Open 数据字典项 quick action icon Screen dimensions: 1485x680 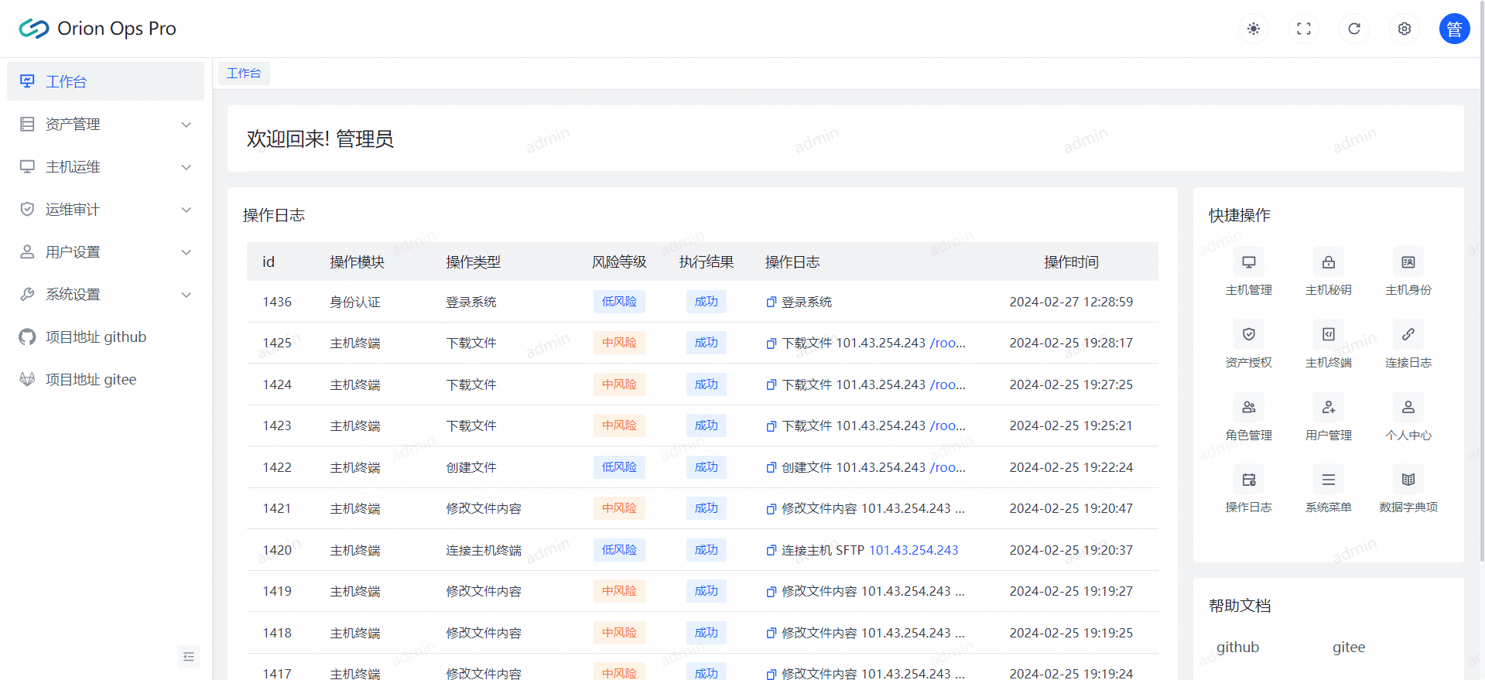pos(1408,480)
